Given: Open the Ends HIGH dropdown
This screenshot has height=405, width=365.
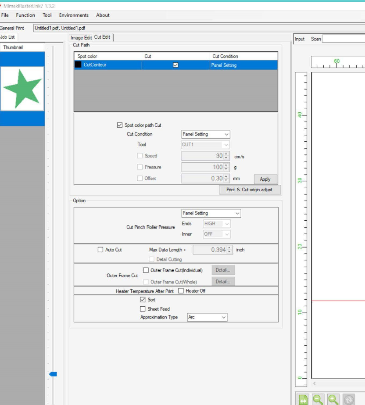Looking at the screenshot, I should click(217, 224).
